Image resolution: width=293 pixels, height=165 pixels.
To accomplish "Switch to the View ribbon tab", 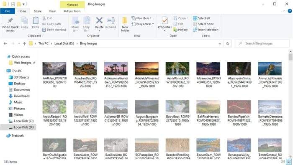I will coord(52,11).
